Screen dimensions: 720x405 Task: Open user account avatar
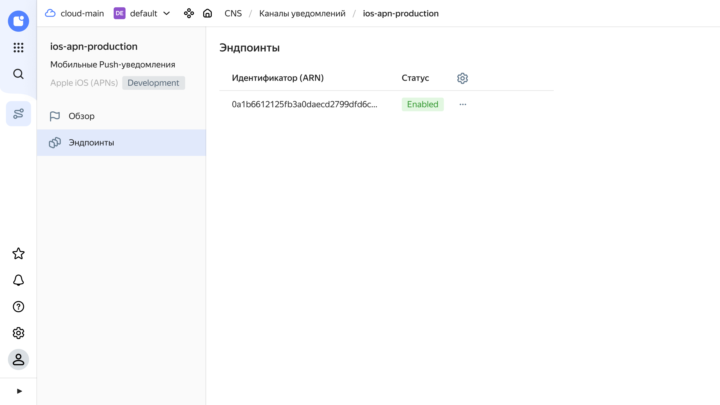(x=18, y=359)
